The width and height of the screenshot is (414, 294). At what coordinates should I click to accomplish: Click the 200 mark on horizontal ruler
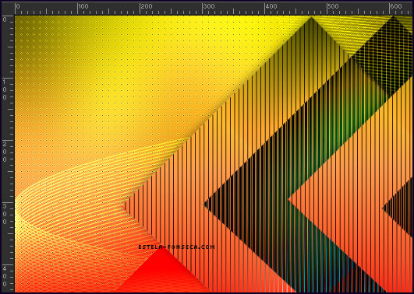click(x=147, y=6)
